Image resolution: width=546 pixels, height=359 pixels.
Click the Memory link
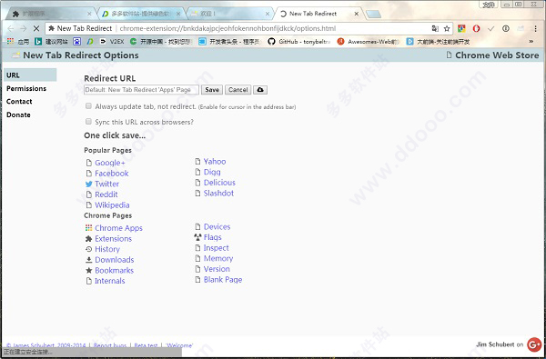click(x=218, y=258)
